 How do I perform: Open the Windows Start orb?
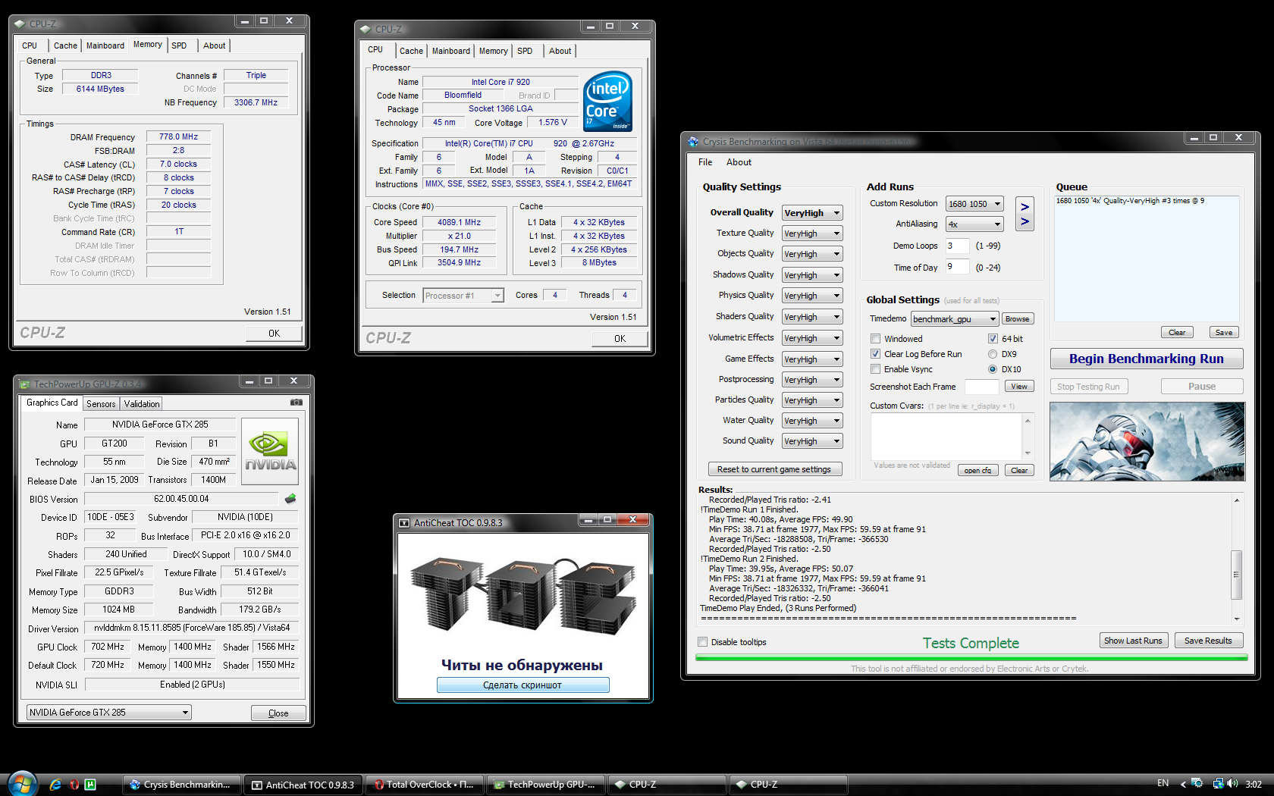pos(22,784)
